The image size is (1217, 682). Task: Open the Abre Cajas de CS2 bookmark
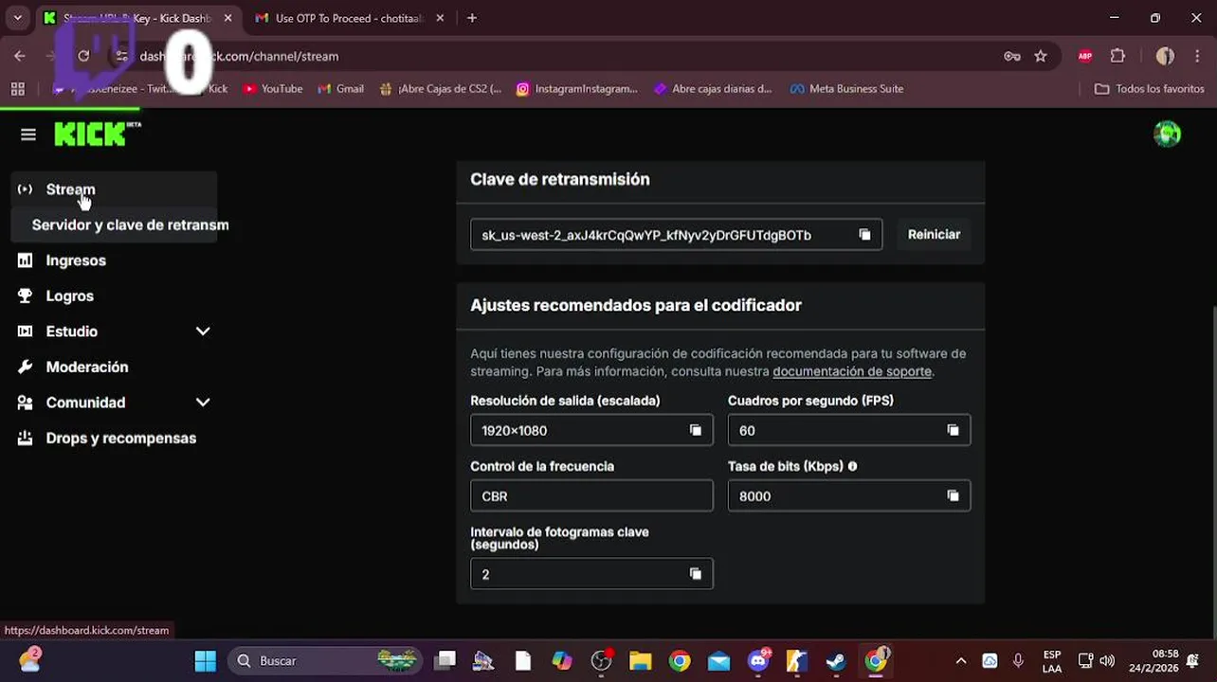[441, 88]
